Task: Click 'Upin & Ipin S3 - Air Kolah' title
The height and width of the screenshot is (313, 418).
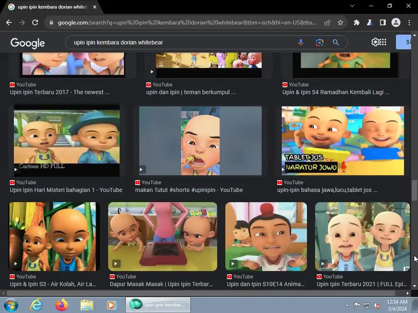Action: [53, 284]
